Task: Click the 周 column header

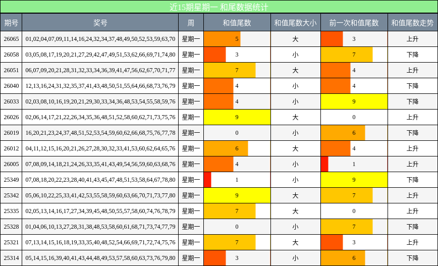Action: (191, 23)
